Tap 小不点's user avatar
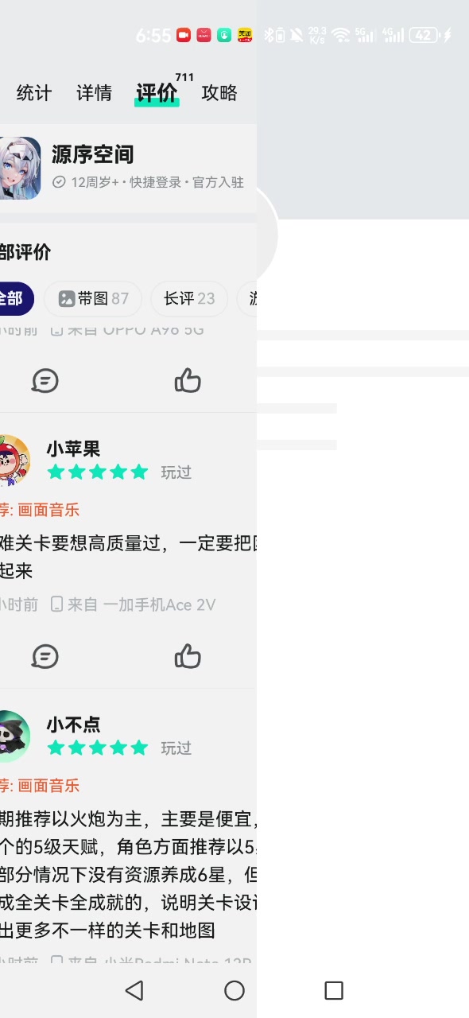This screenshot has height=1018, width=469. pyautogui.click(x=14, y=736)
